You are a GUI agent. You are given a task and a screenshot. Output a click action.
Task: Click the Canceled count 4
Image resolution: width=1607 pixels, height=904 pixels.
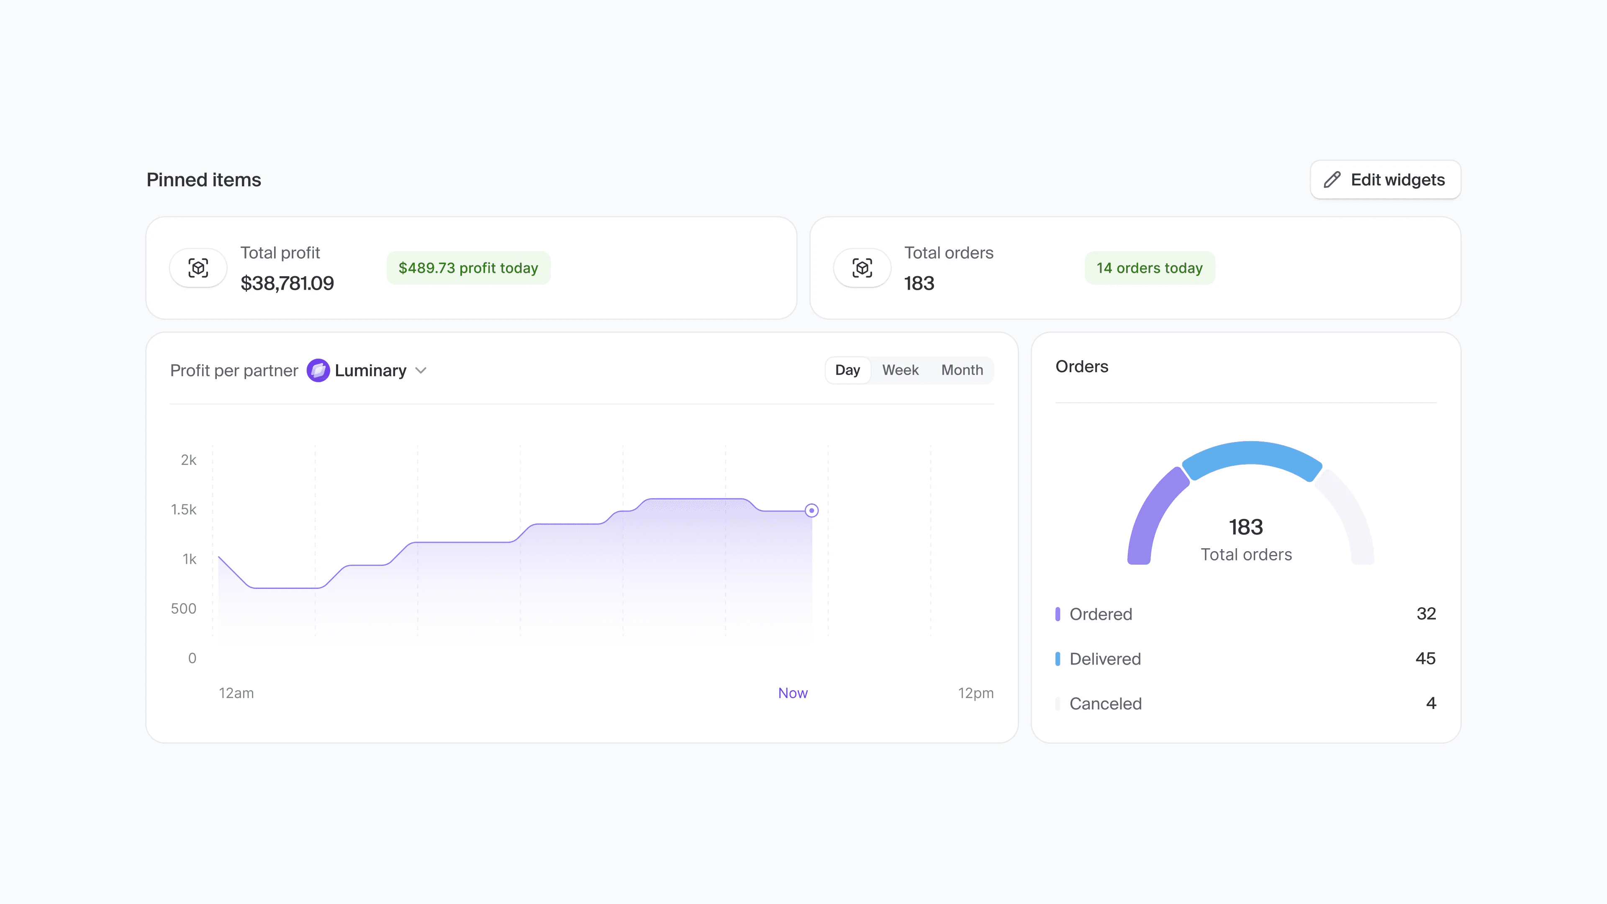1431,703
